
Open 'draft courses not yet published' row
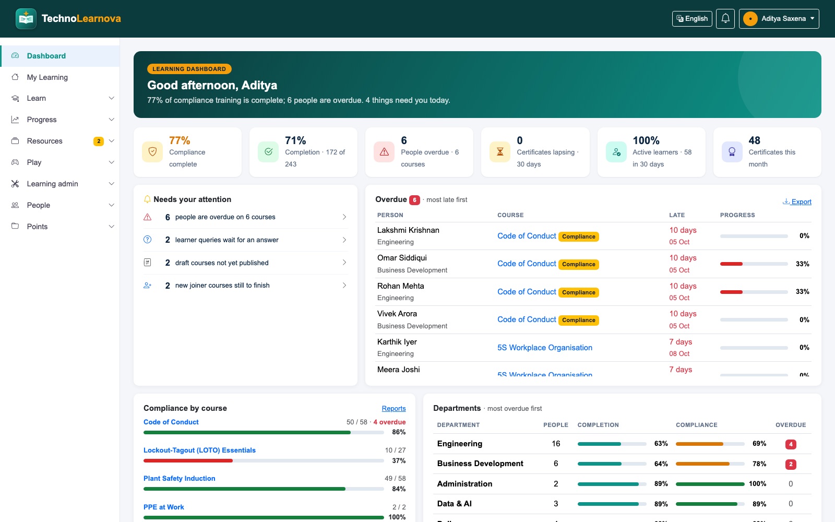[x=245, y=263]
